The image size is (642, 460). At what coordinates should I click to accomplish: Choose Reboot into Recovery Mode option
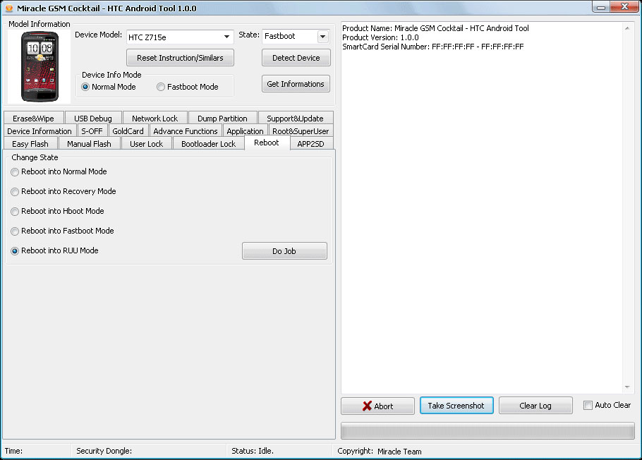coord(16,191)
